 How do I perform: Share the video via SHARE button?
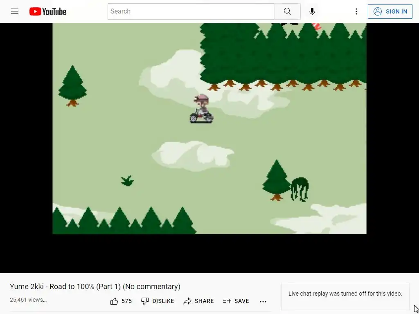[x=198, y=301]
